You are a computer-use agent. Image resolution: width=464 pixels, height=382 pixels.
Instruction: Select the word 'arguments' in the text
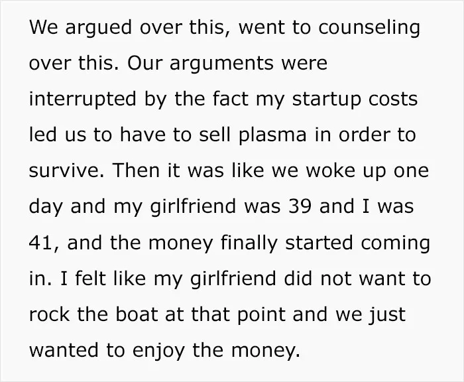point(221,64)
